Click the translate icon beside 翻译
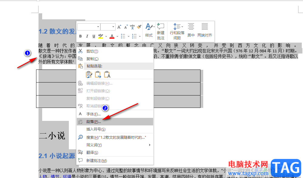The width and height of the screenshot is (303, 178). (x=80, y=152)
